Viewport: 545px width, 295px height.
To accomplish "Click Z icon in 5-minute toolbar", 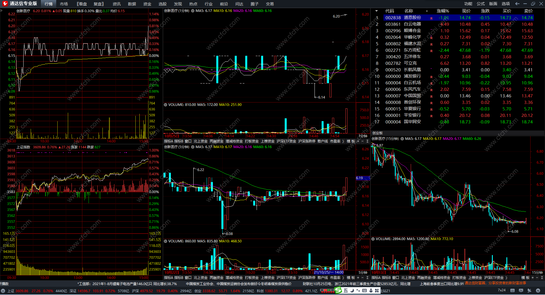I will (367, 278).
